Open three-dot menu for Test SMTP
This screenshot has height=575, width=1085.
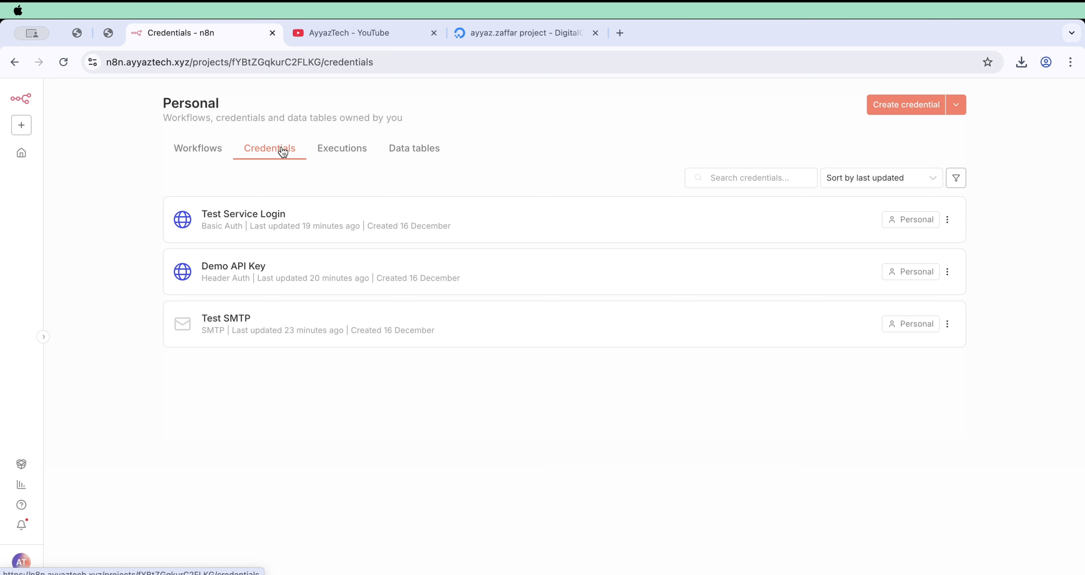[x=947, y=324]
